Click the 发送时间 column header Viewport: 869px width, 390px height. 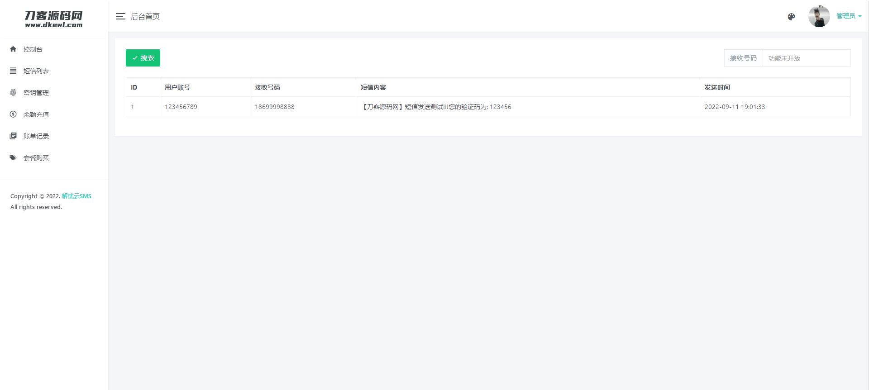pyautogui.click(x=717, y=87)
